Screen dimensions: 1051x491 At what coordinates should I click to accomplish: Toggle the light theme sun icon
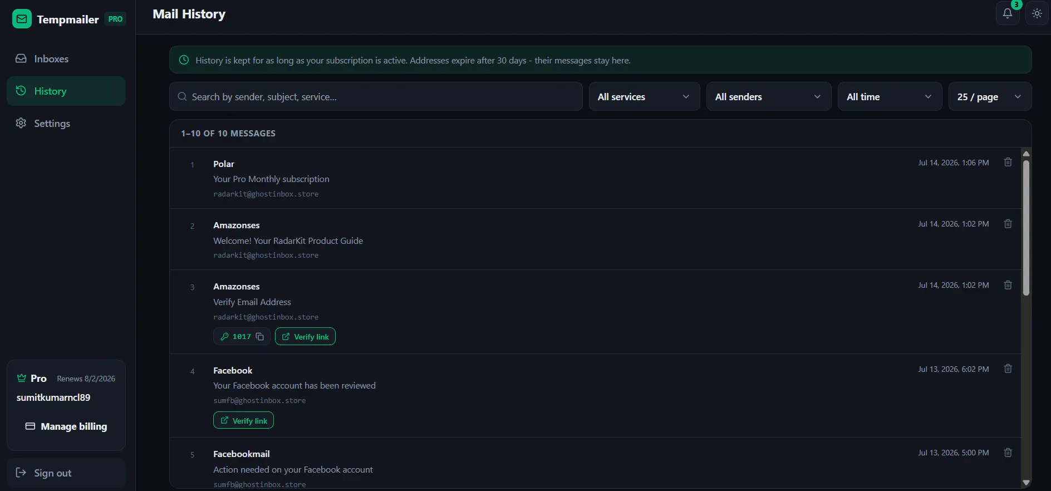coord(1037,13)
